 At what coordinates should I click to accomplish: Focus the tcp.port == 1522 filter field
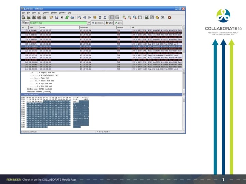(x=58, y=23)
